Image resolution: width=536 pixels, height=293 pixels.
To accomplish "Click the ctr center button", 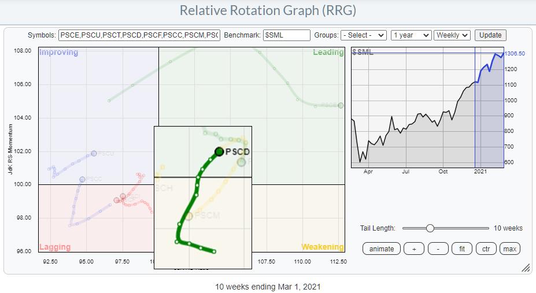I will coord(486,249).
